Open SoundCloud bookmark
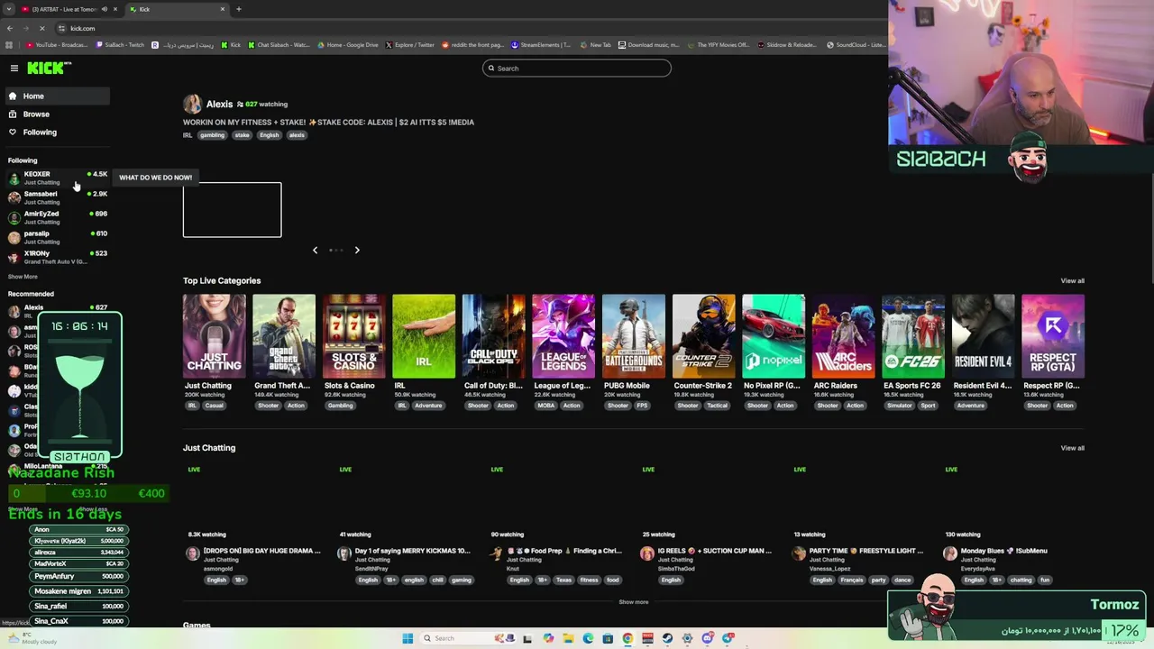This screenshot has height=649, width=1154. (x=856, y=44)
